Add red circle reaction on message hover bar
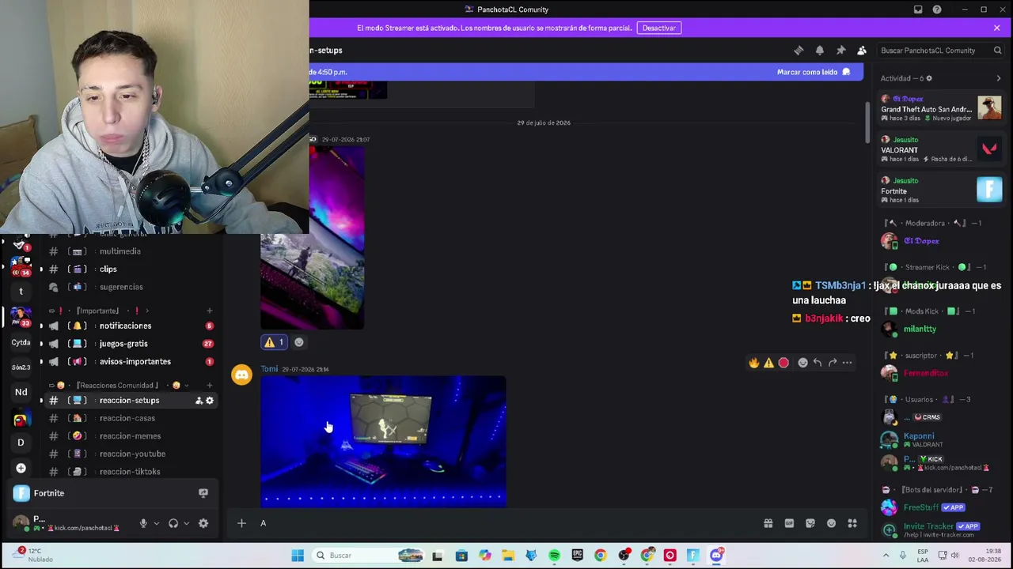 pos(783,363)
